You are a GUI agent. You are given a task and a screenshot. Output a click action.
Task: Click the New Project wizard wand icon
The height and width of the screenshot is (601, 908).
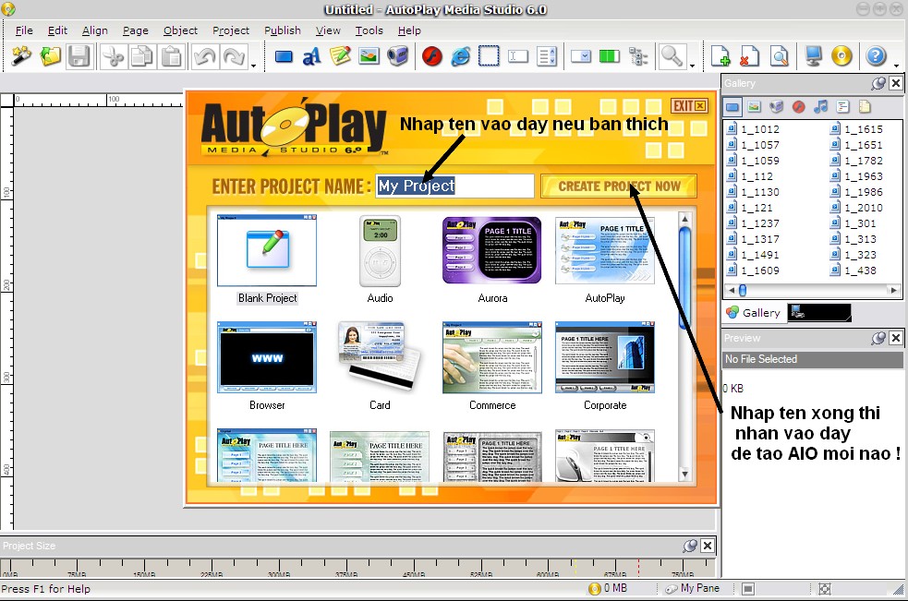pos(21,56)
